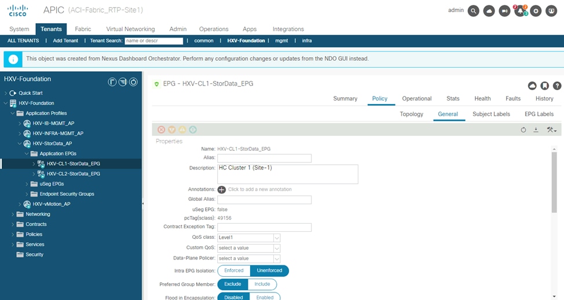Image resolution: width=564 pixels, height=300 pixels.
Task: Click the dark cloud icon beside EPG title
Action: pos(532,86)
